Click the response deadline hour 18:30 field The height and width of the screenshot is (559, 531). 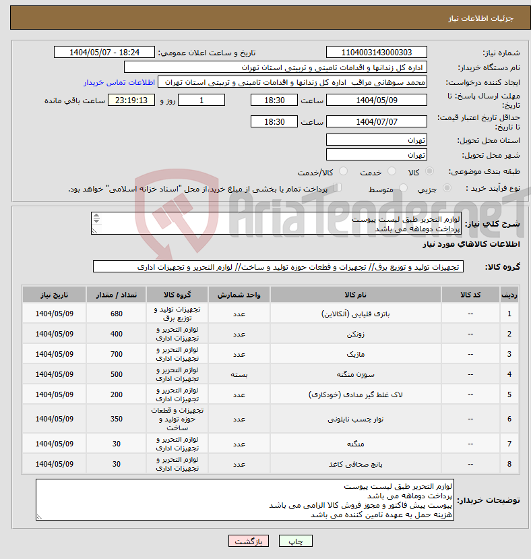coord(274,100)
